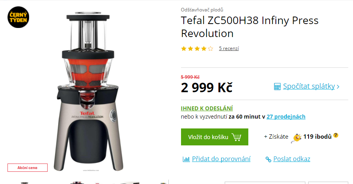Open the 27 prodejnách stores link

(x=286, y=117)
